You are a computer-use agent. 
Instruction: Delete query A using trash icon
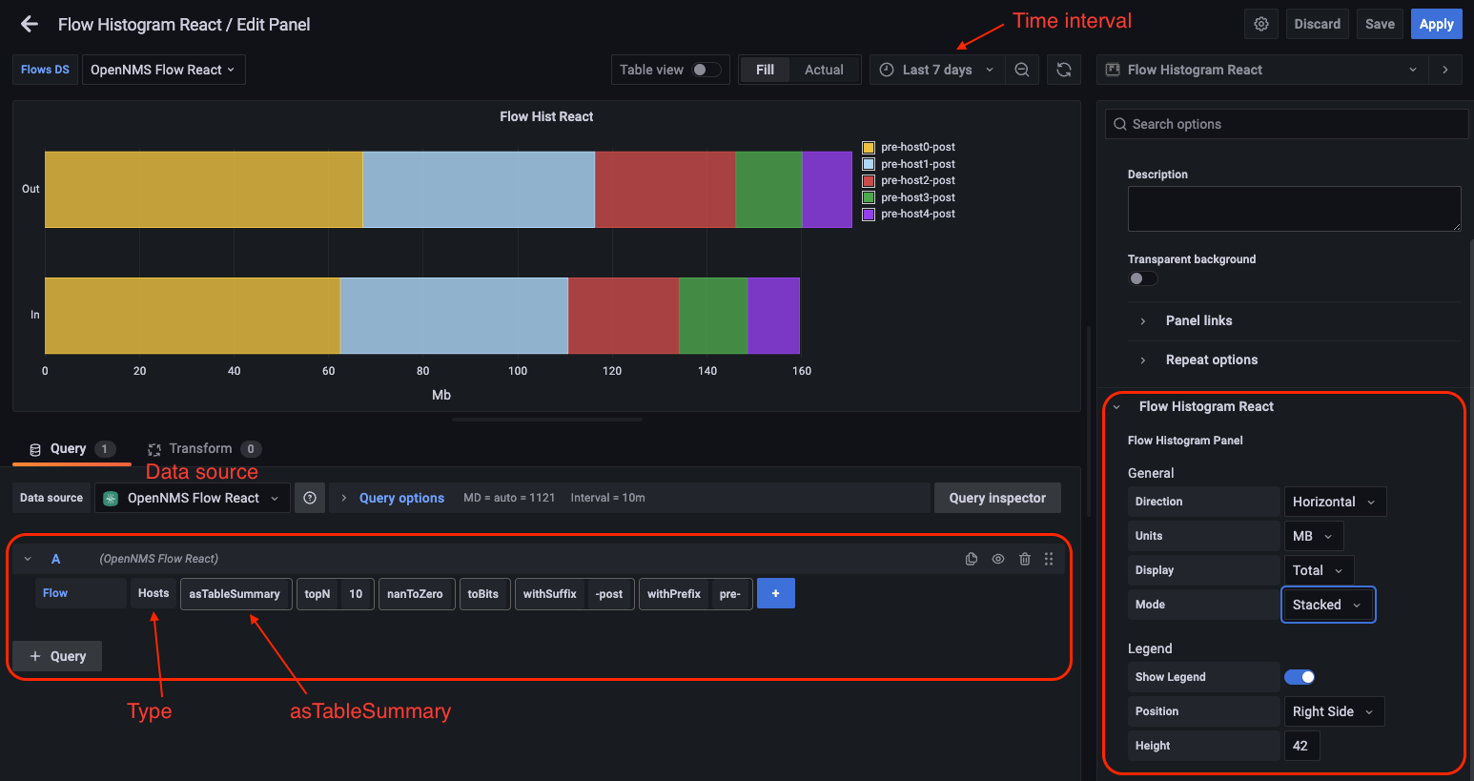[1024, 559]
